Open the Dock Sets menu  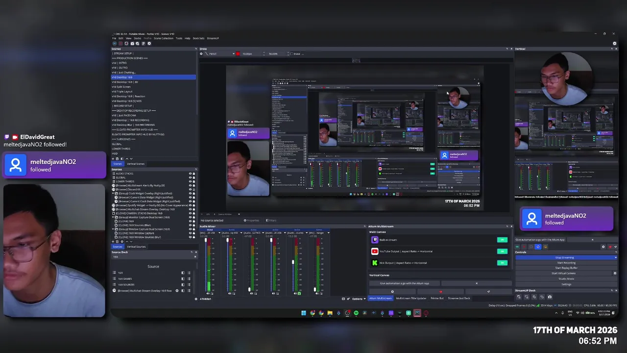pyautogui.click(x=198, y=38)
